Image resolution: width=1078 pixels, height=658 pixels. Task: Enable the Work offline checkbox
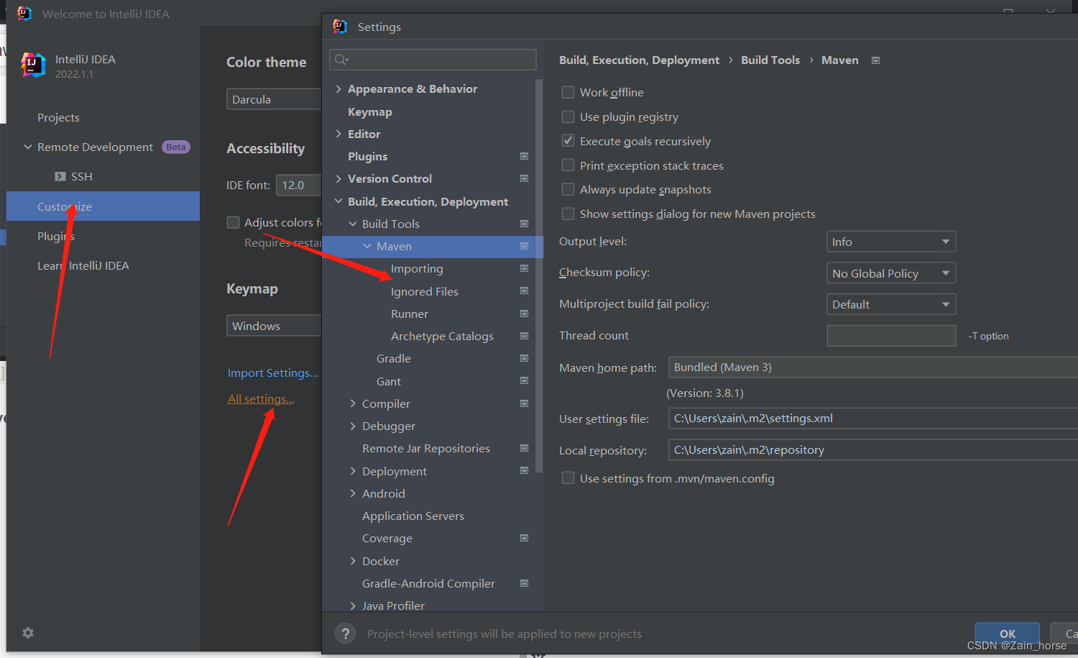568,92
